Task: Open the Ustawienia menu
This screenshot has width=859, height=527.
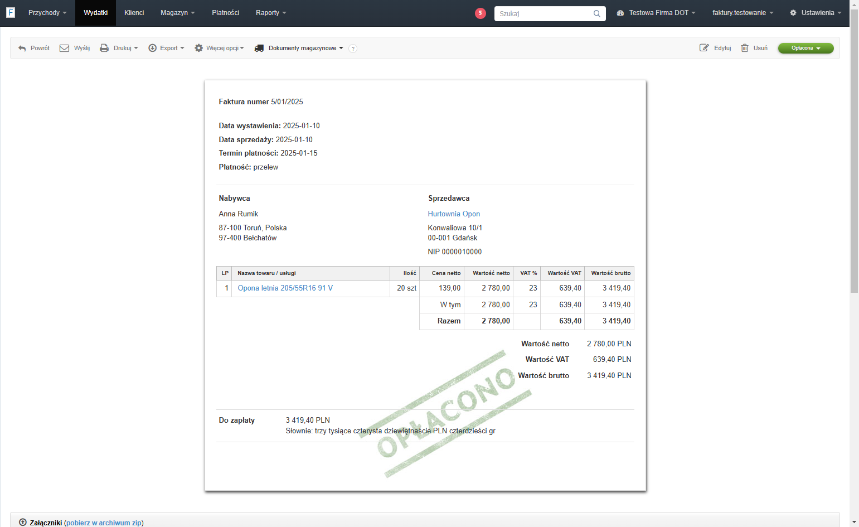Action: point(822,13)
